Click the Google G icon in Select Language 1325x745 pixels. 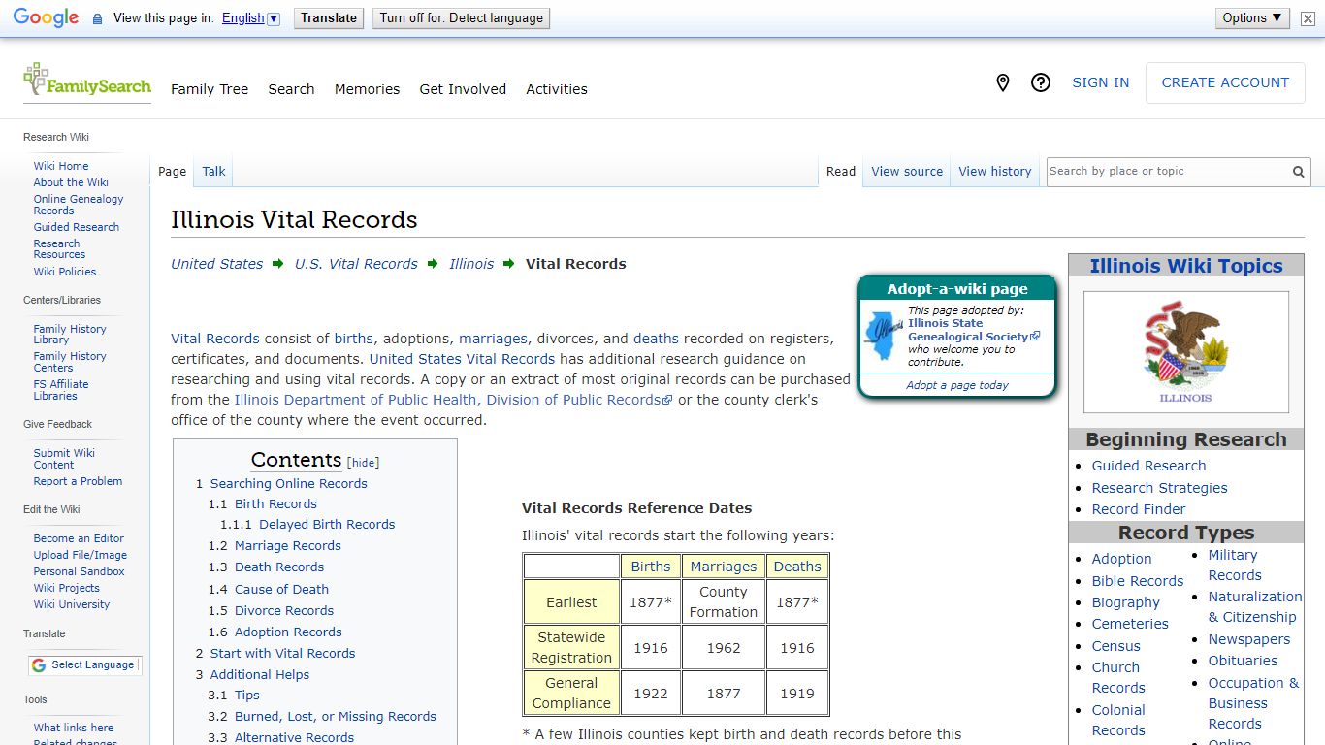click(x=39, y=665)
